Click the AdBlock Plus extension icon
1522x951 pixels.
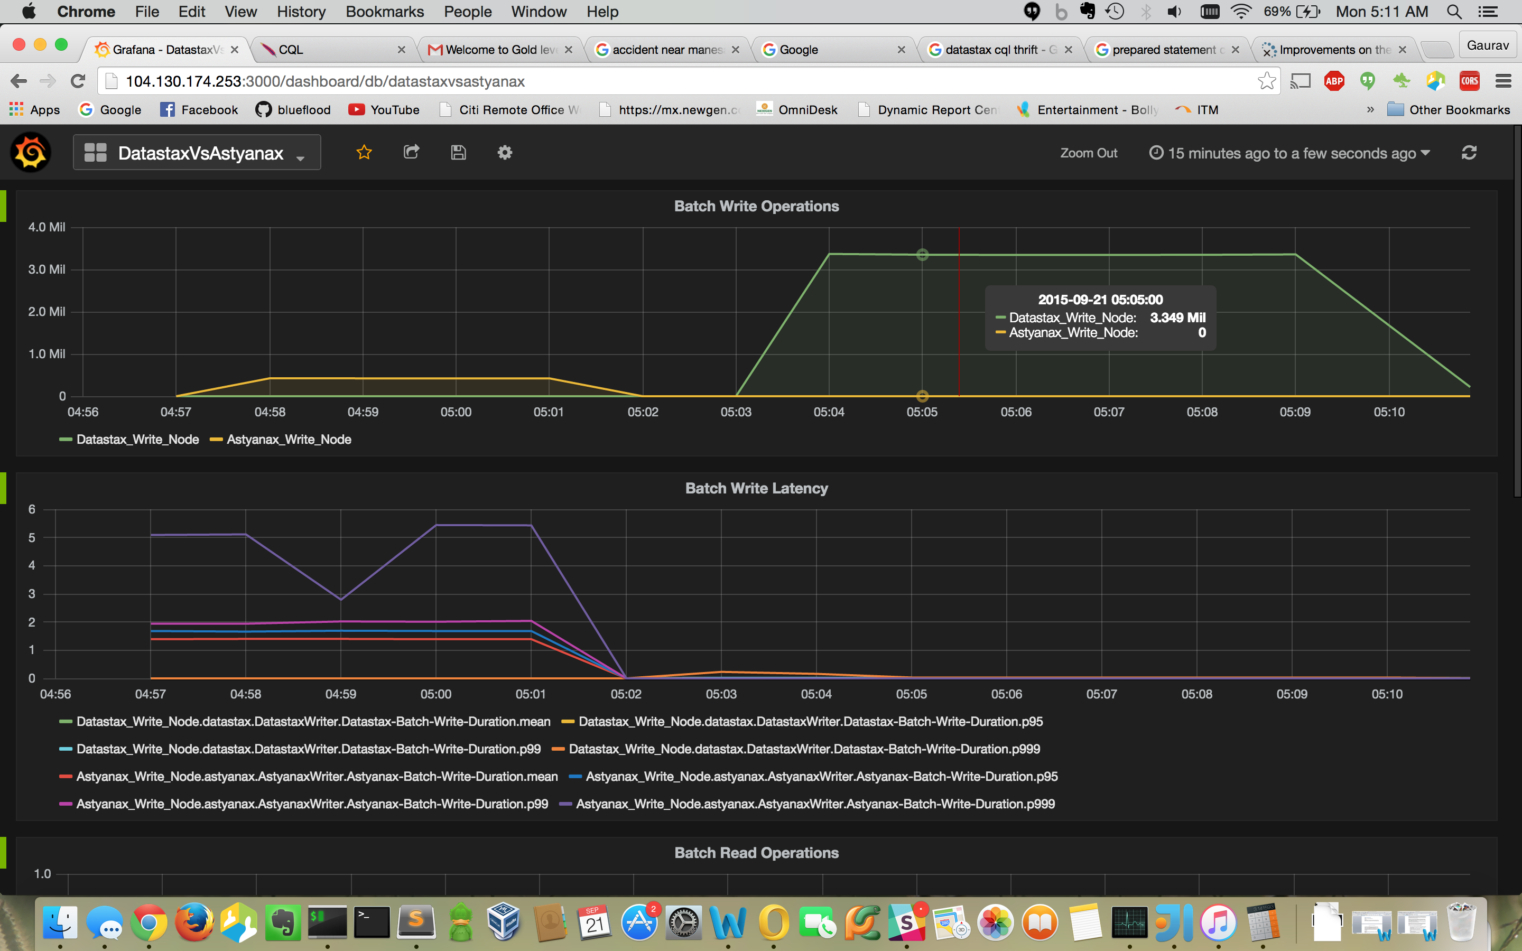[1334, 81]
